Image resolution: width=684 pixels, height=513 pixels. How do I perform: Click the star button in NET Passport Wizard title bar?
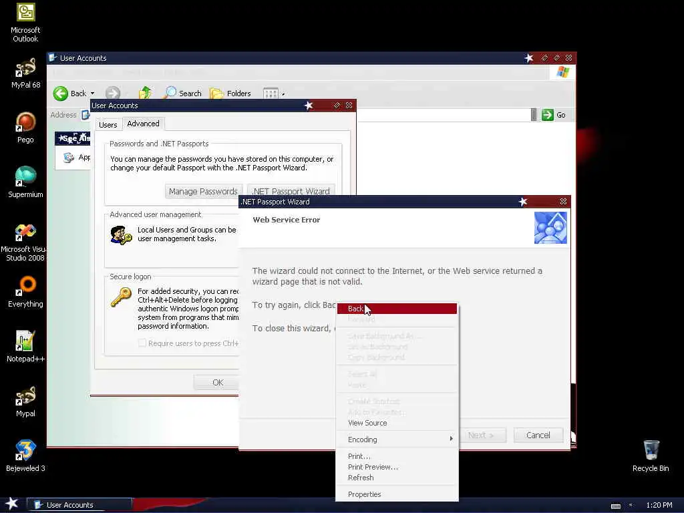tap(523, 202)
